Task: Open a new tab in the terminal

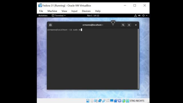Action: pyautogui.click(x=50, y=25)
